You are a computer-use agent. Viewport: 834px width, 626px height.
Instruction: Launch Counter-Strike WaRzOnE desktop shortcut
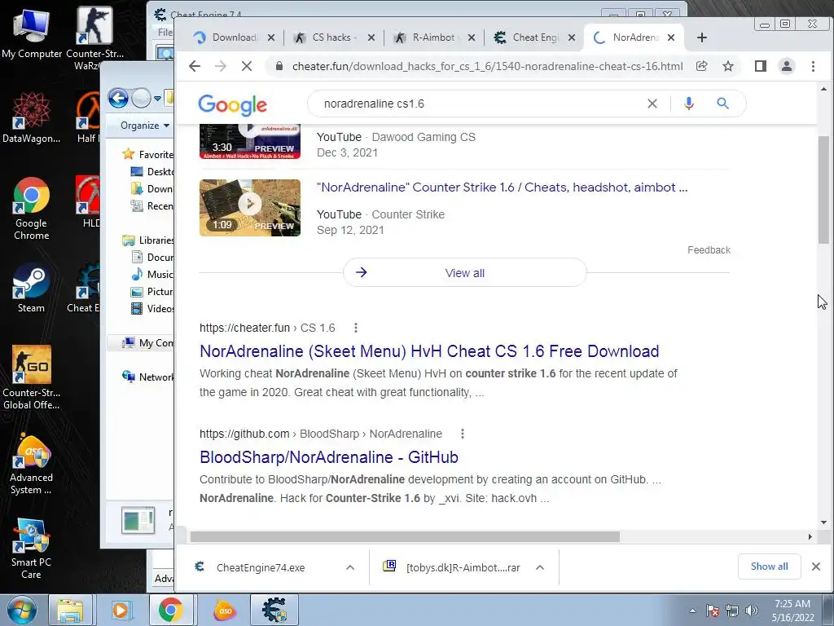(x=94, y=38)
